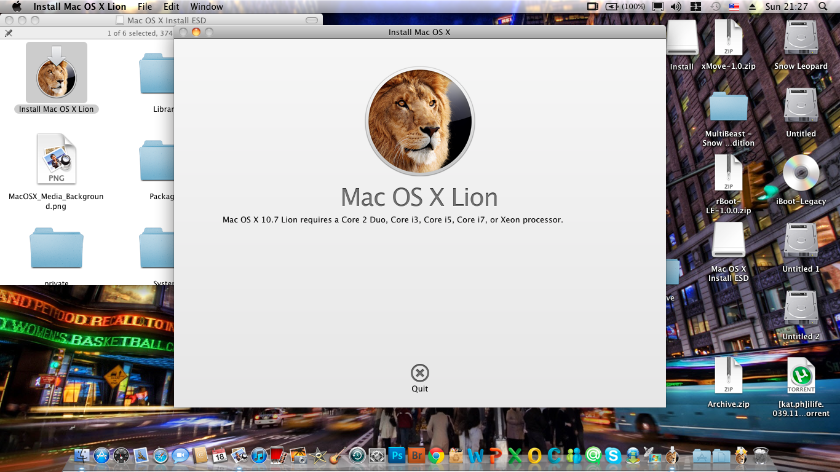
Task: Select rBoot-LE-1.0.0.zip on the desktop
Action: tap(729, 183)
